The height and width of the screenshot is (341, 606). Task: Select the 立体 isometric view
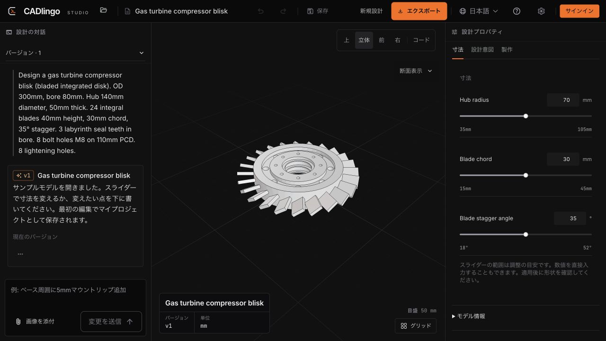[x=364, y=40]
